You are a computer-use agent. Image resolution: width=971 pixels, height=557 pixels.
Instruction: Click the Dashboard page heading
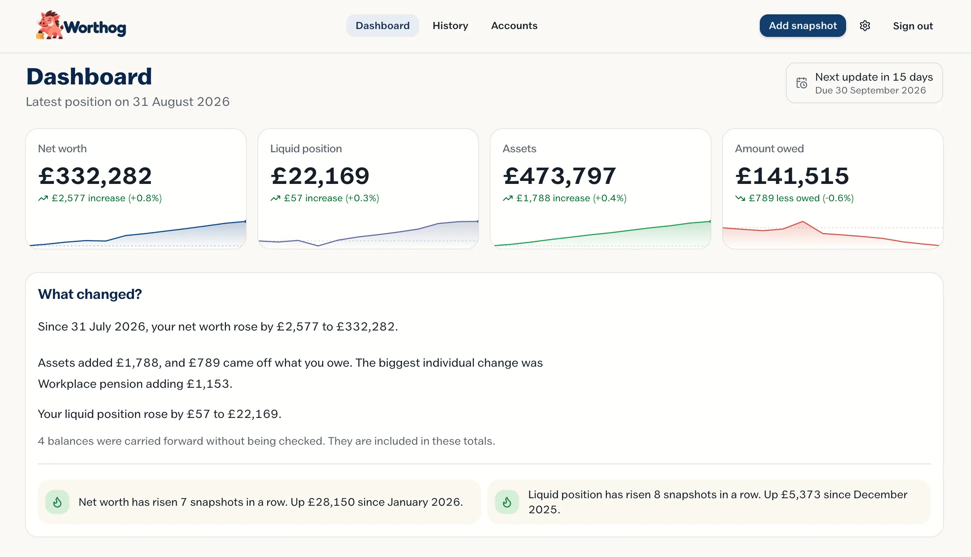pos(89,77)
